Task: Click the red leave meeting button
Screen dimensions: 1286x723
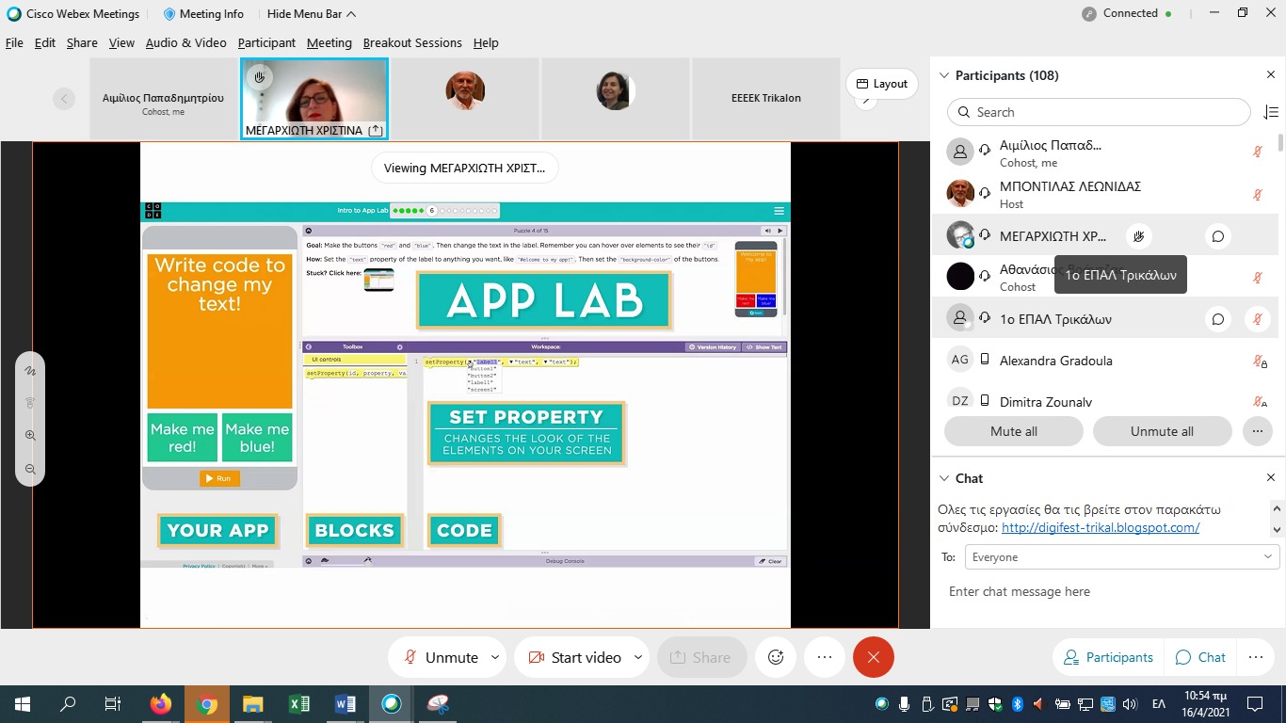Action: click(874, 657)
